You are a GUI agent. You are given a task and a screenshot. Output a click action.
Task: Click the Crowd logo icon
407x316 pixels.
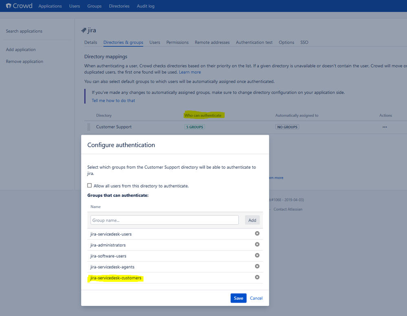(x=9, y=6)
